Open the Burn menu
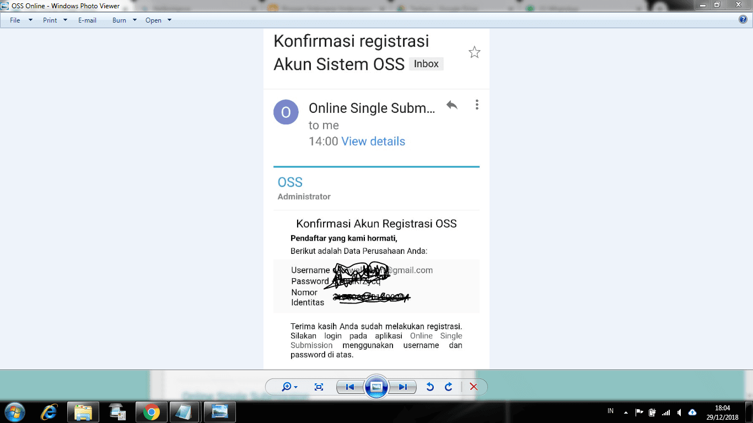The width and height of the screenshot is (753, 423). tap(119, 20)
